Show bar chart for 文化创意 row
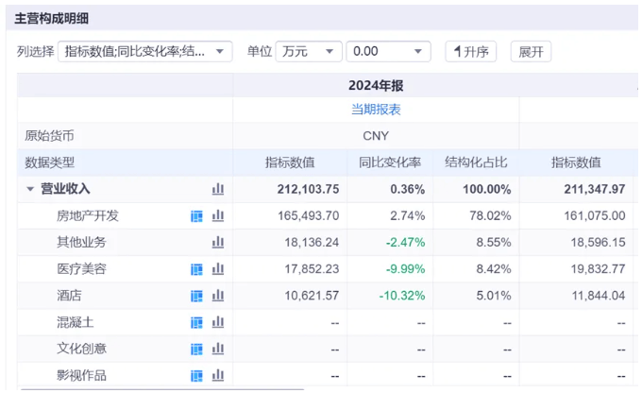This screenshot has width=642, height=393. click(x=218, y=349)
